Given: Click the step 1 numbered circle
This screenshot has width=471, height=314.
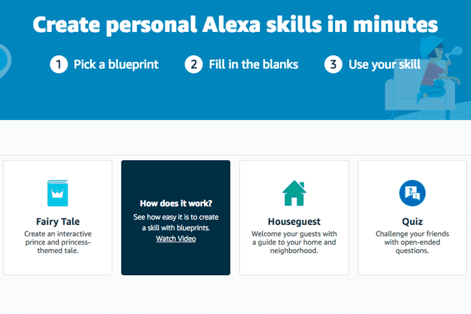Looking at the screenshot, I should tap(58, 64).
